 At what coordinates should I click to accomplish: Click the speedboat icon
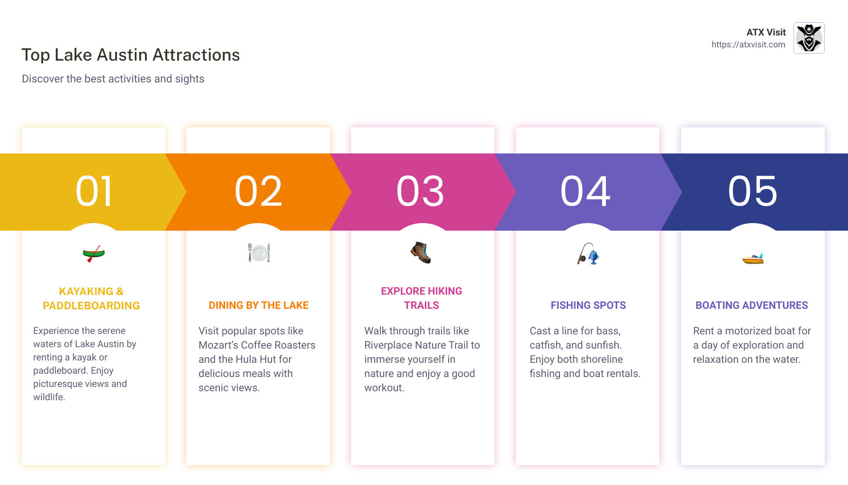click(x=752, y=258)
